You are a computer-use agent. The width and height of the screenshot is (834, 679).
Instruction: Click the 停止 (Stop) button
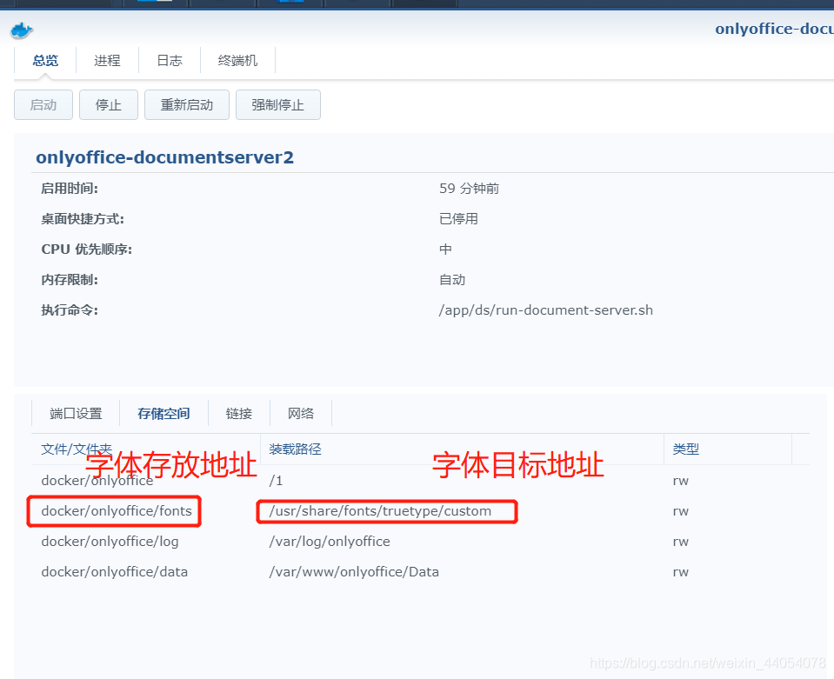point(108,104)
